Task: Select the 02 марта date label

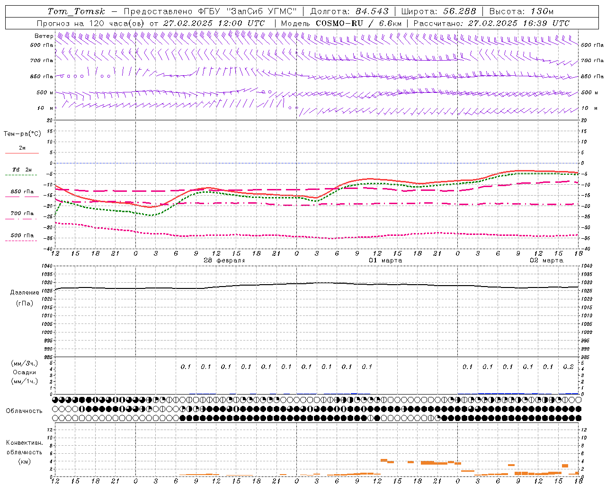Action: point(546,260)
